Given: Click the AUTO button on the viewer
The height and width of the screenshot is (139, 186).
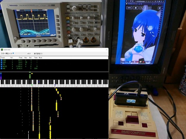Looking at the screenshot, I should point(129,8).
